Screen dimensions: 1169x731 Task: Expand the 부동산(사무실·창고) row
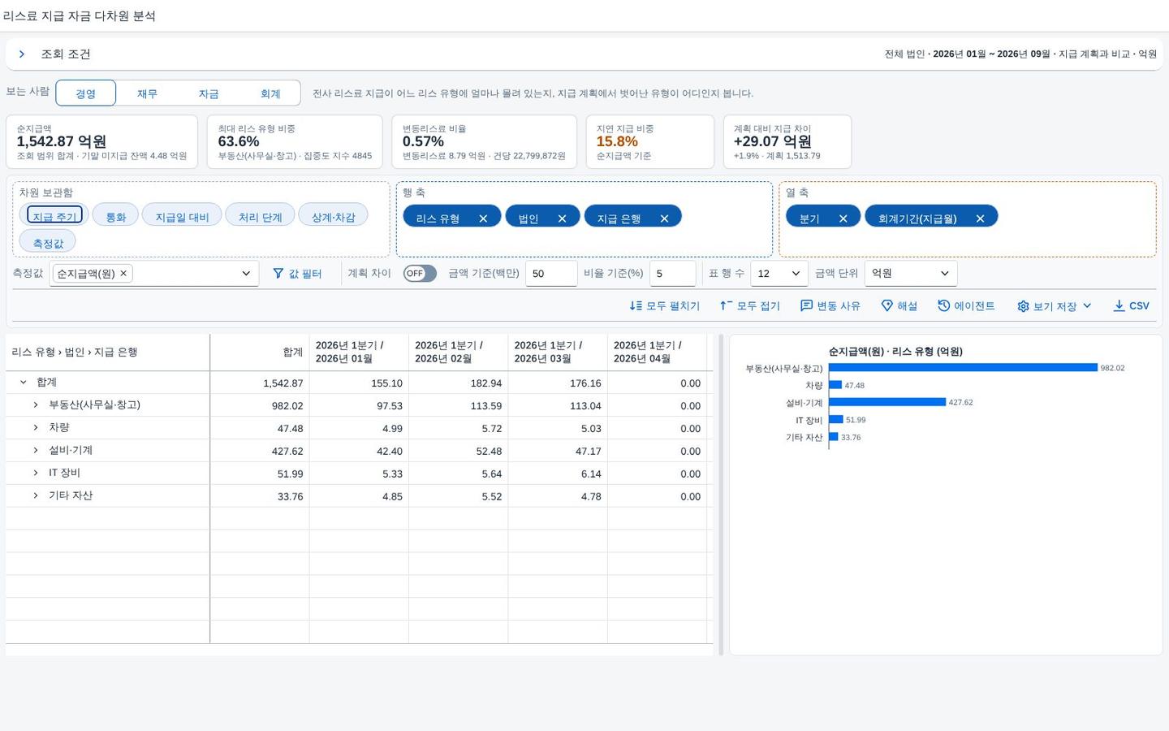pyautogui.click(x=36, y=404)
